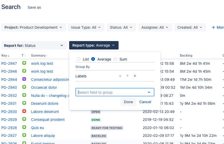224x144 pixels.
Task: Click the story type icon for PD-2946
Action: (24, 71)
